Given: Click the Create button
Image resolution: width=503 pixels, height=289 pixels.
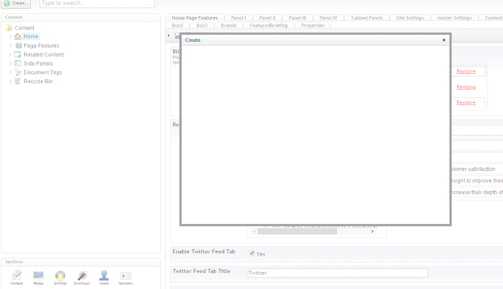Looking at the screenshot, I should tap(16, 3).
